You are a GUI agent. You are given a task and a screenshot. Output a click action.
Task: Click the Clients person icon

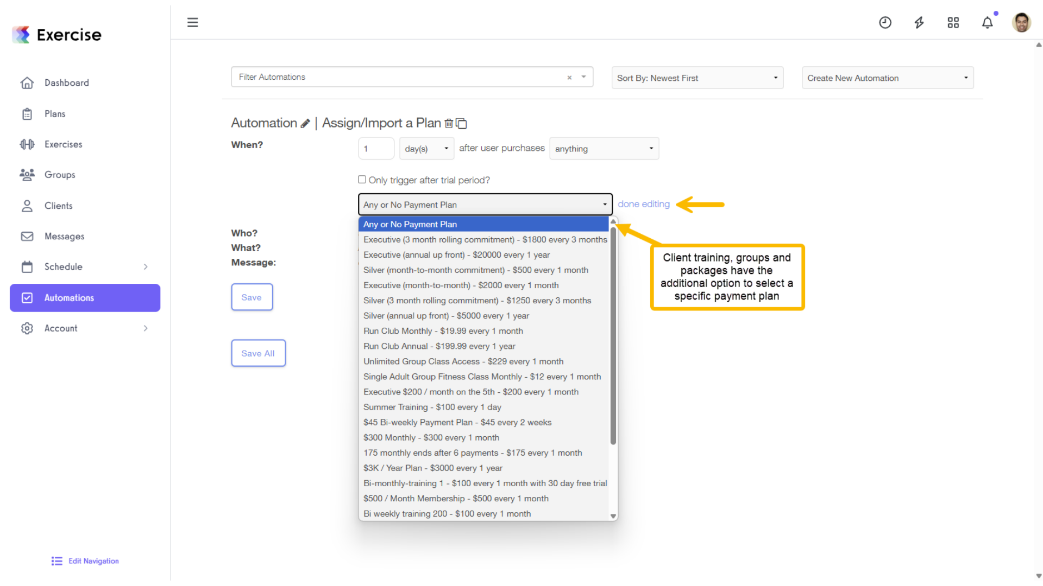coord(27,206)
